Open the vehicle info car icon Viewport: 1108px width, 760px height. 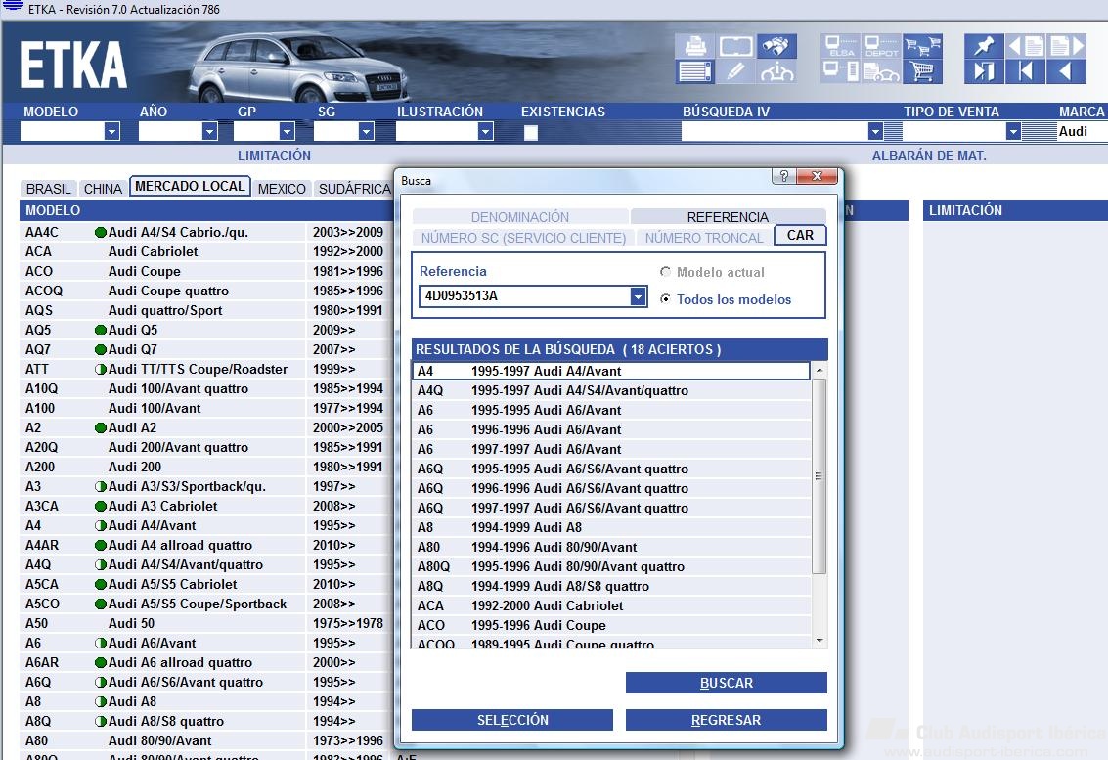point(776,71)
